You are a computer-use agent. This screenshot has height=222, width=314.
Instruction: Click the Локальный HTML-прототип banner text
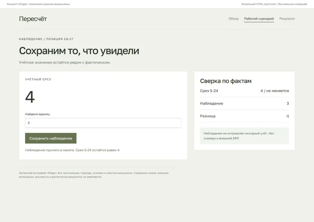pyautogui.click(x=274, y=4)
